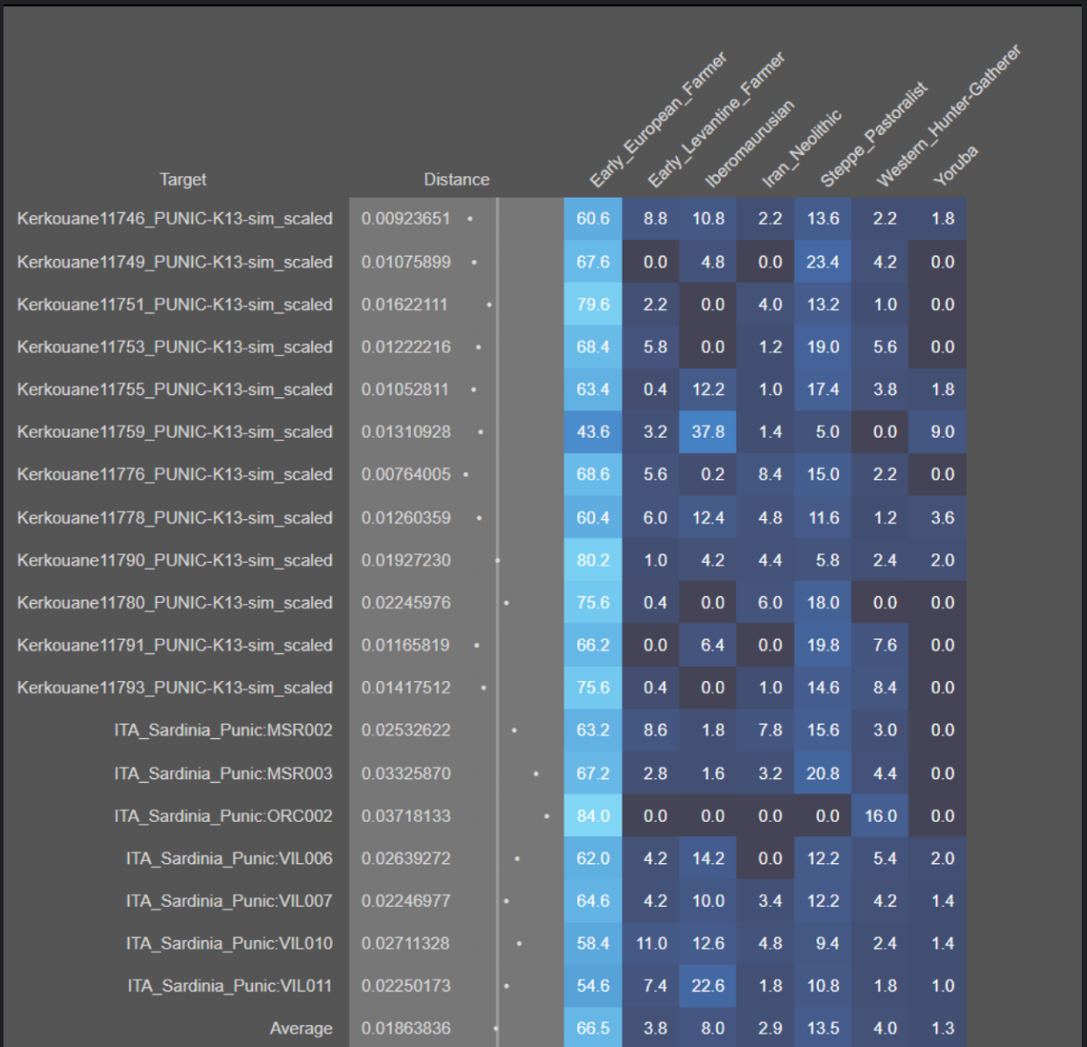Click the 9.0 Yoruba cell
The image size is (1087, 1047).
938,432
